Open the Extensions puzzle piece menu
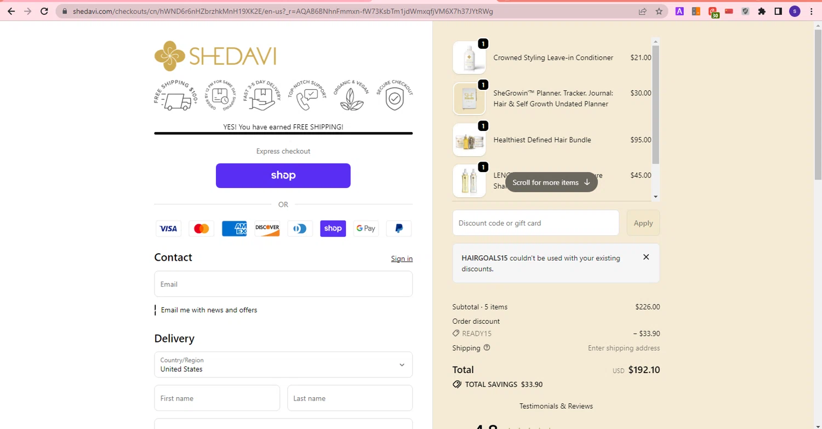This screenshot has width=822, height=429. 762,11
